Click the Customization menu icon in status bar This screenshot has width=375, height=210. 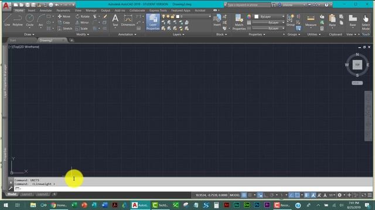tap(370, 195)
